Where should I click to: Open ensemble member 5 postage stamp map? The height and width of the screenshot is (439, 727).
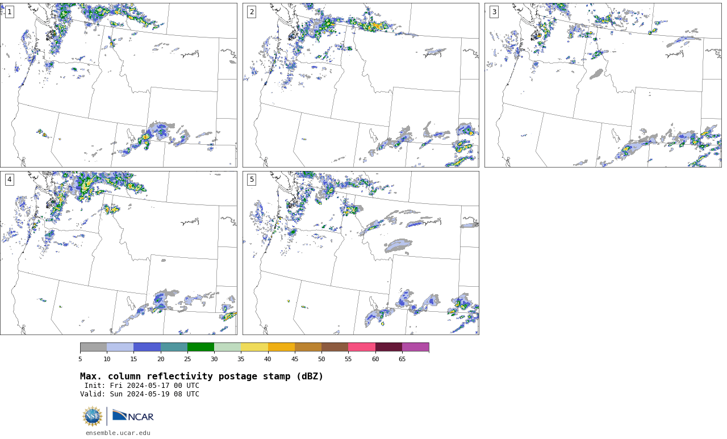click(x=361, y=253)
